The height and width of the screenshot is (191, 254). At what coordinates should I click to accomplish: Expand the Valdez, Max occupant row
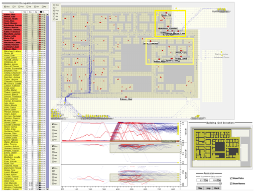point(3,15)
